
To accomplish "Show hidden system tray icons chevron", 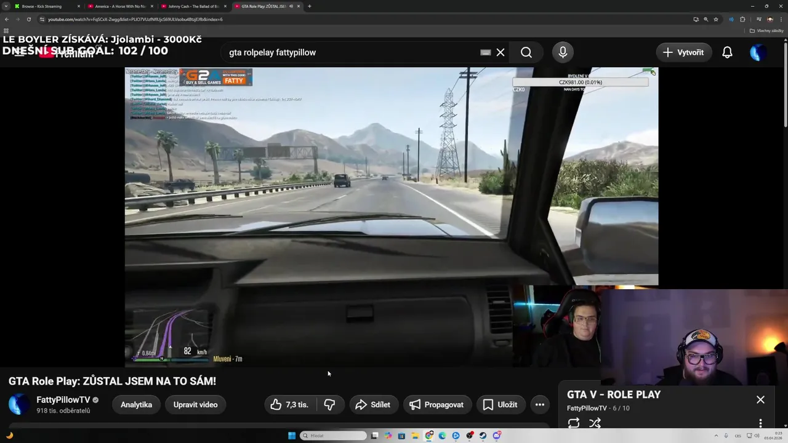I will 715,436.
